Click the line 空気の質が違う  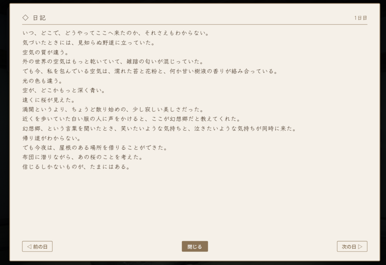click(x=45, y=52)
